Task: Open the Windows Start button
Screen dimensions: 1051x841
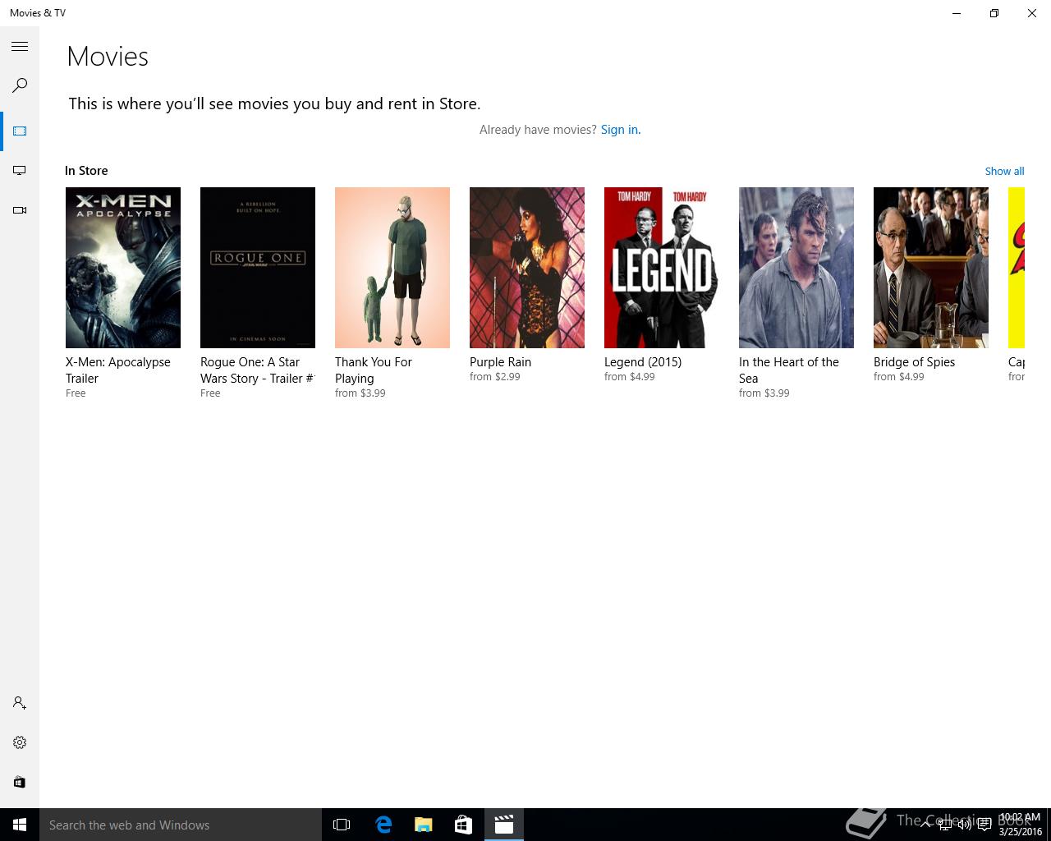Action: 20,825
